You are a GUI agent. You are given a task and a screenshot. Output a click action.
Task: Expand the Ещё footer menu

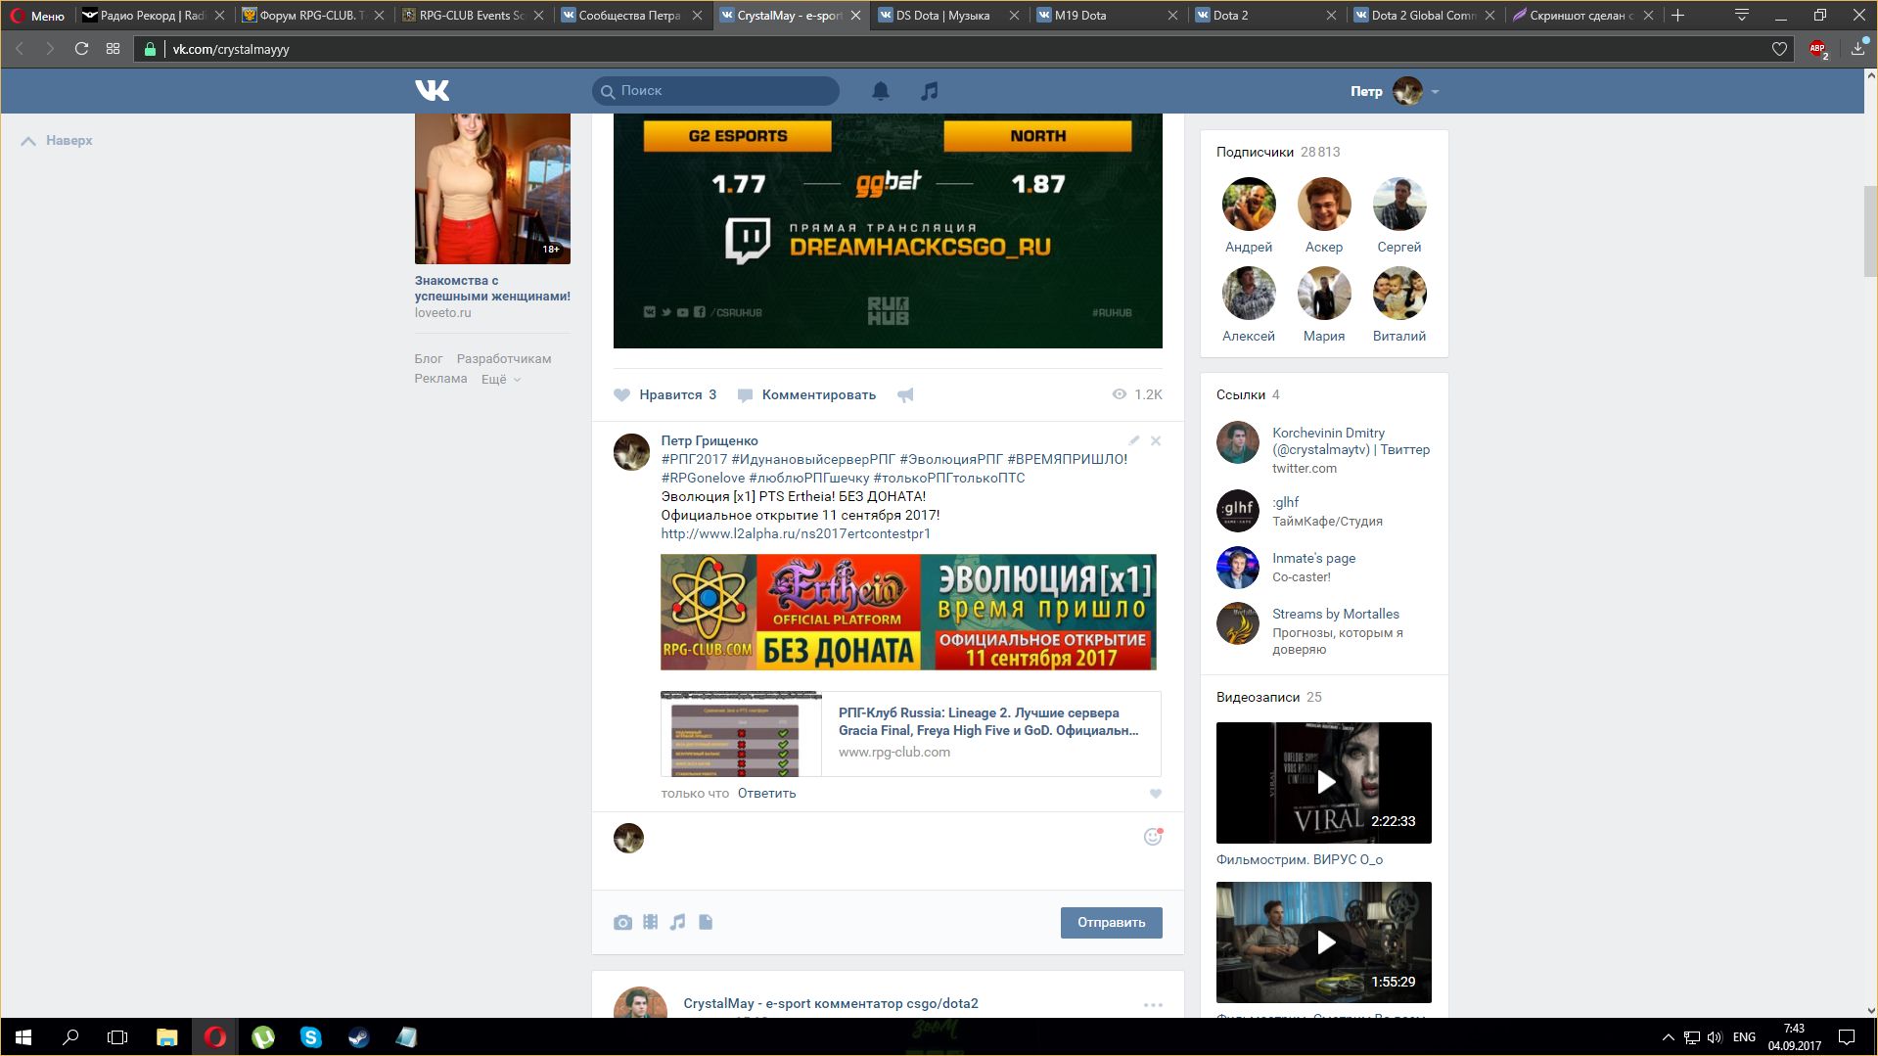pos(500,380)
